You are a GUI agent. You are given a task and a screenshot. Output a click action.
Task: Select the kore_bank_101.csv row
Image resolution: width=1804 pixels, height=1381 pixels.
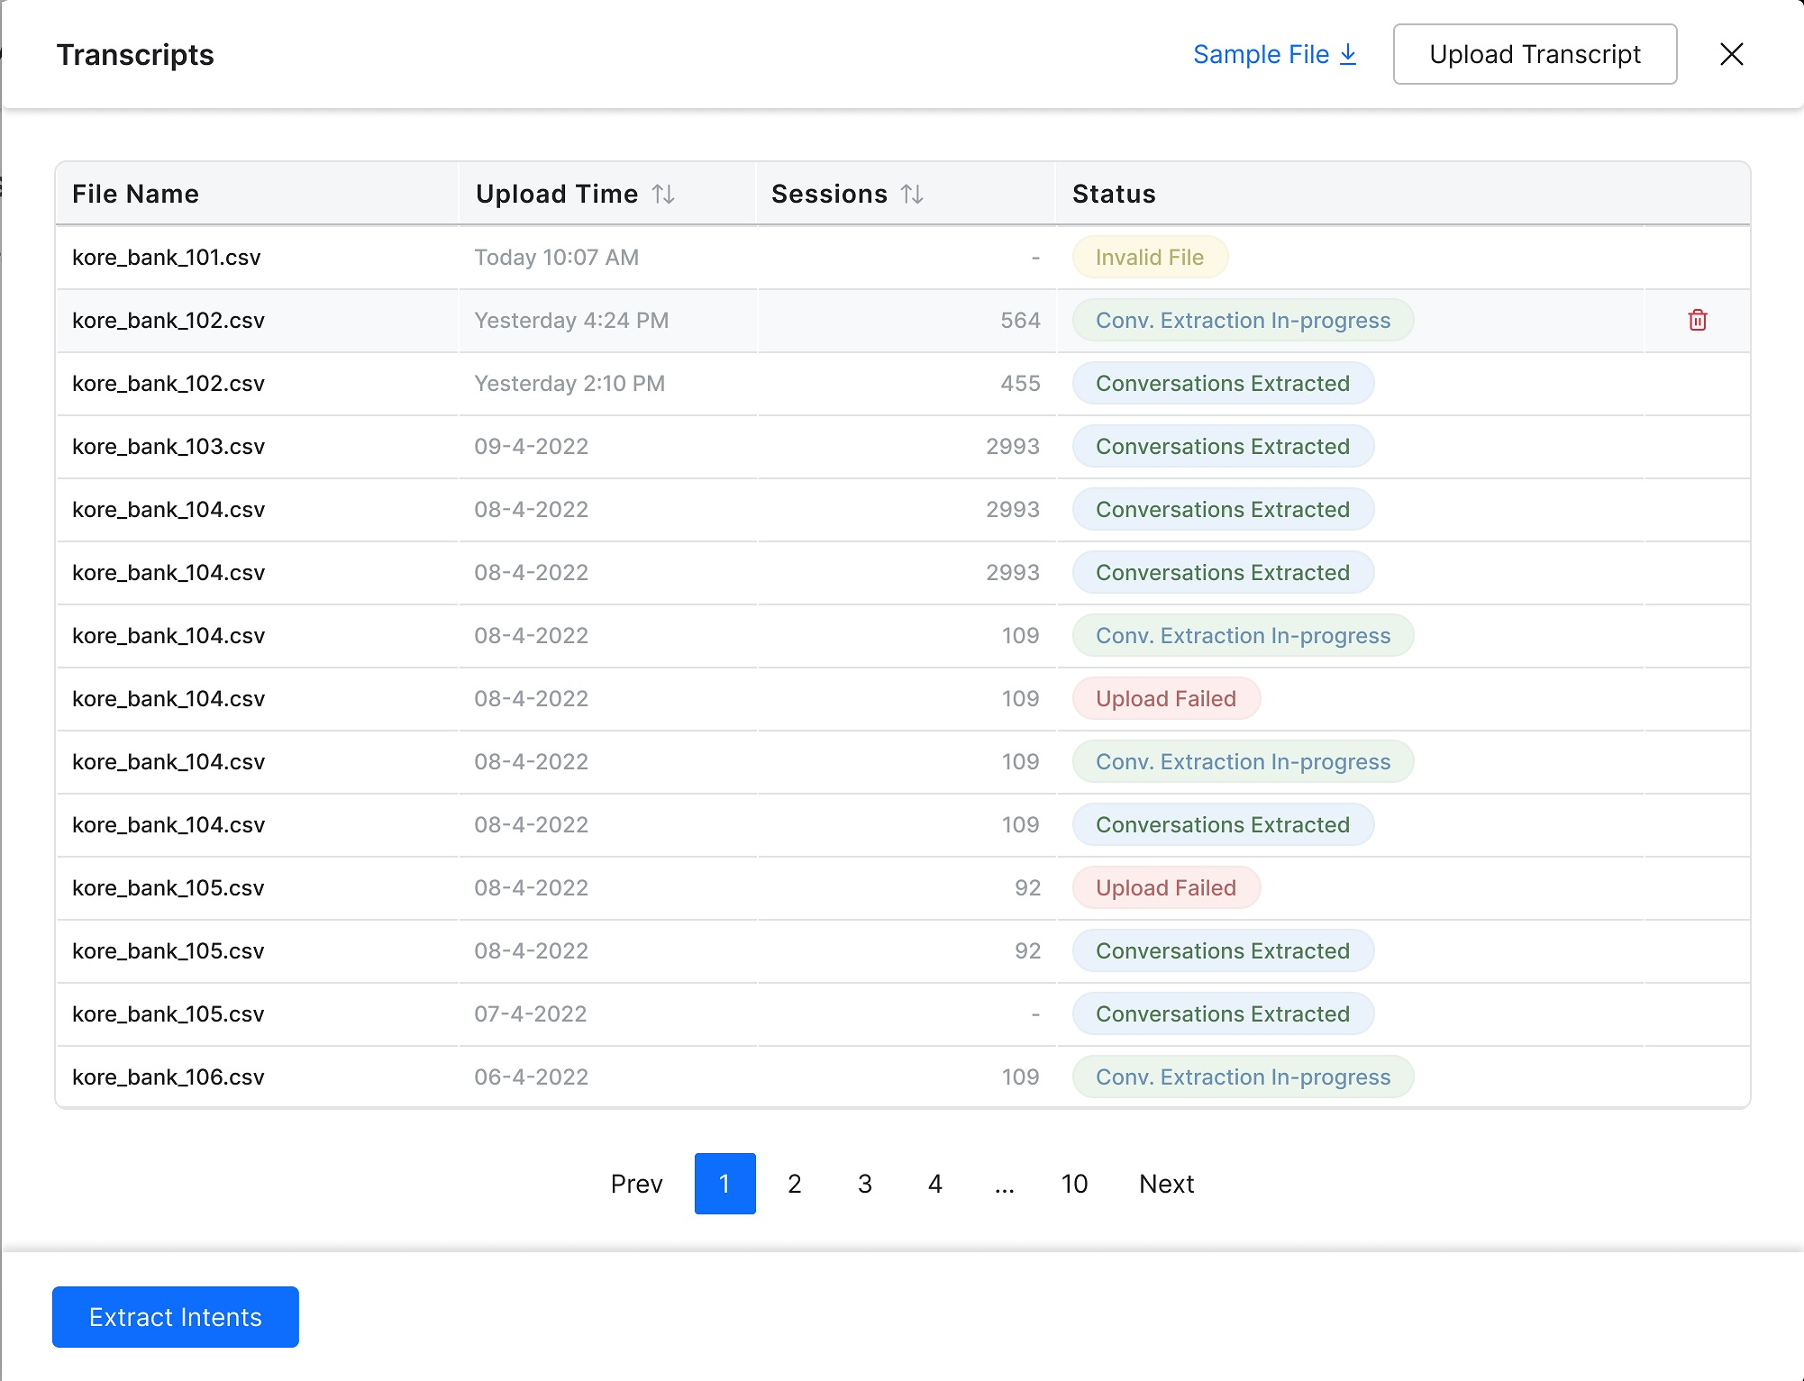pos(167,257)
